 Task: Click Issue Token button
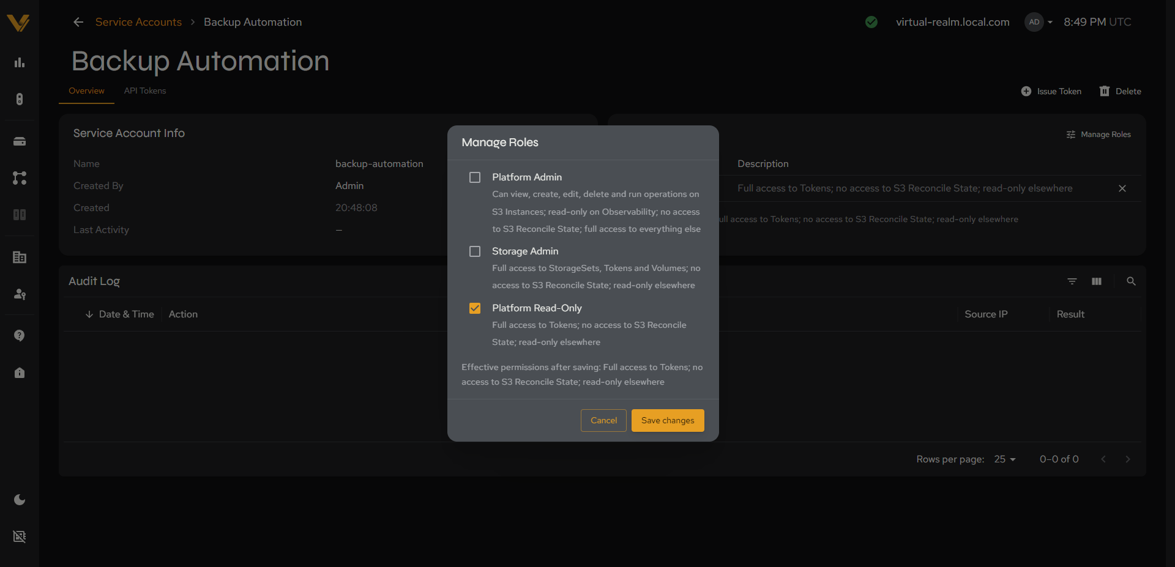(1051, 91)
